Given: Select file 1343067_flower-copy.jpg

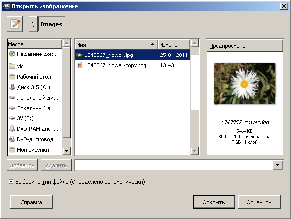Looking at the screenshot, I should pos(133,65).
